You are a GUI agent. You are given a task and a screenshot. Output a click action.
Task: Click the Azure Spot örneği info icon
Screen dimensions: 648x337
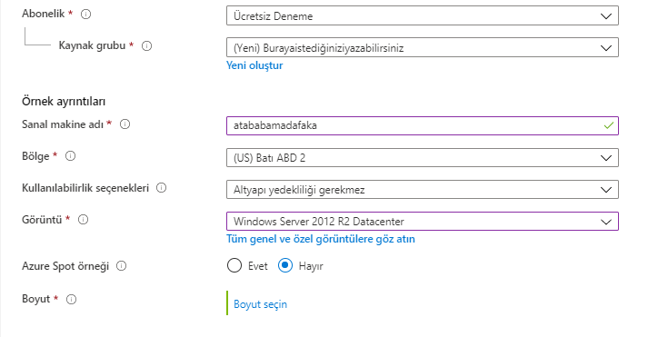pyautogui.click(x=121, y=266)
